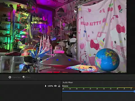Click the Device volume slider handle
Image resolution: width=135 pixels, height=101 pixels.
point(134,91)
